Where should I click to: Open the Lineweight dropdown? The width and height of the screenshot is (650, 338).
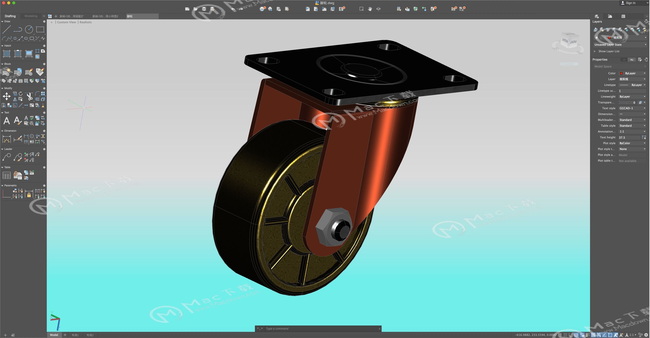click(632, 97)
